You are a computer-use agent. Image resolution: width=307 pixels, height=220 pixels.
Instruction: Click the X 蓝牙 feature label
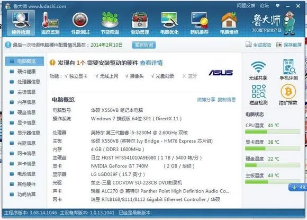click(189, 76)
